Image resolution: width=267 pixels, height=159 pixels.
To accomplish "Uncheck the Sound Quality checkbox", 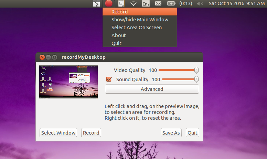I will coord(109,79).
